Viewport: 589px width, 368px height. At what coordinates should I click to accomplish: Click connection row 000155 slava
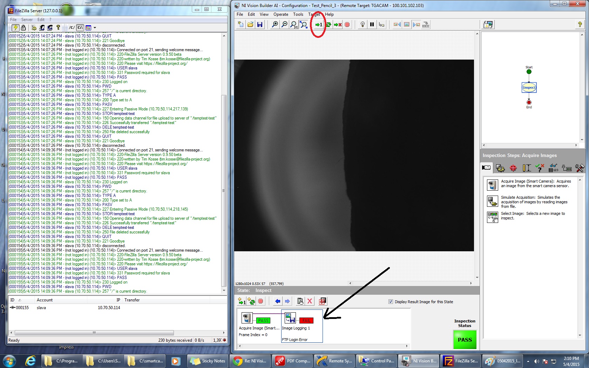coord(117,308)
